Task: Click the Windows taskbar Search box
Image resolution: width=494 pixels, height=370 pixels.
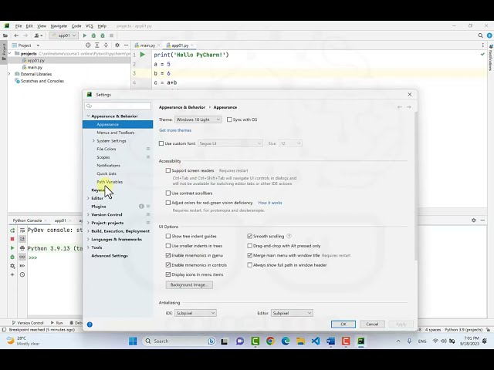Action: click(x=180, y=341)
